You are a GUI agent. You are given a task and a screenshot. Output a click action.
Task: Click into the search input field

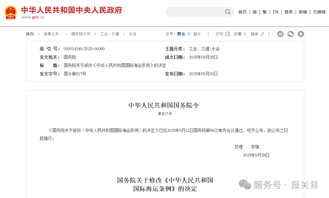pyautogui.click(x=195, y=12)
